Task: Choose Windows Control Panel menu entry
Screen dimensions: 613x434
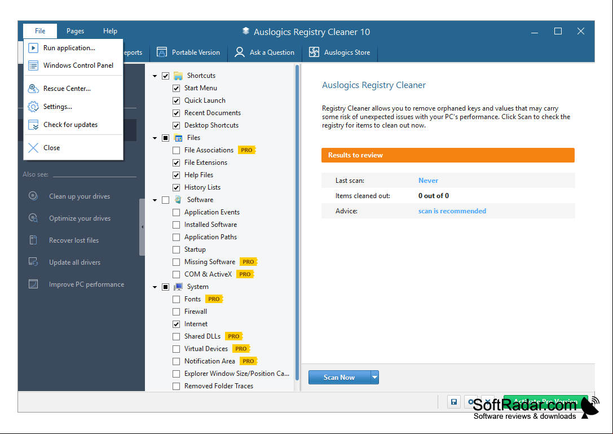Action: 73,65
